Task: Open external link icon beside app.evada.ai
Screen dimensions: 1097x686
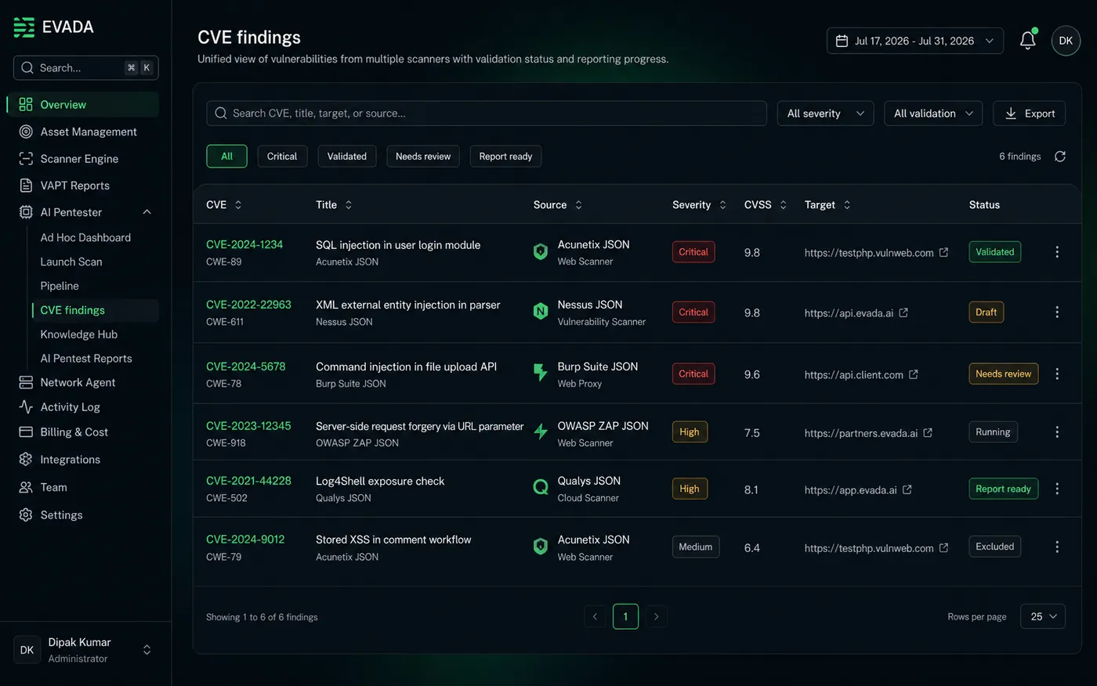Action: coord(907,489)
